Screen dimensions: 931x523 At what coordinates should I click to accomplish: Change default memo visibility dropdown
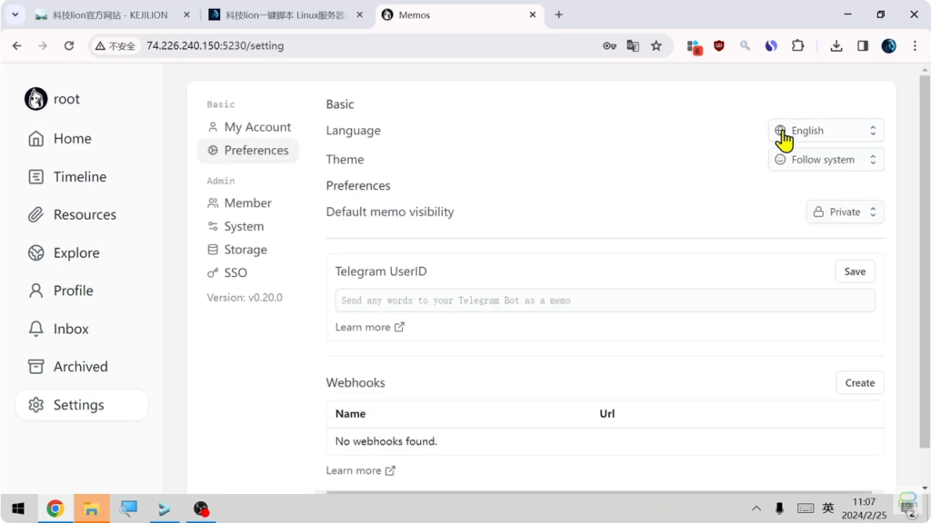[845, 212]
